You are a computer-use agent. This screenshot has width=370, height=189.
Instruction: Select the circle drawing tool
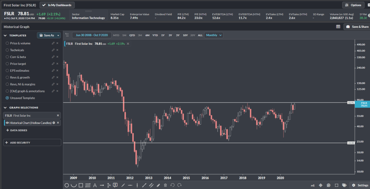[67, 185]
